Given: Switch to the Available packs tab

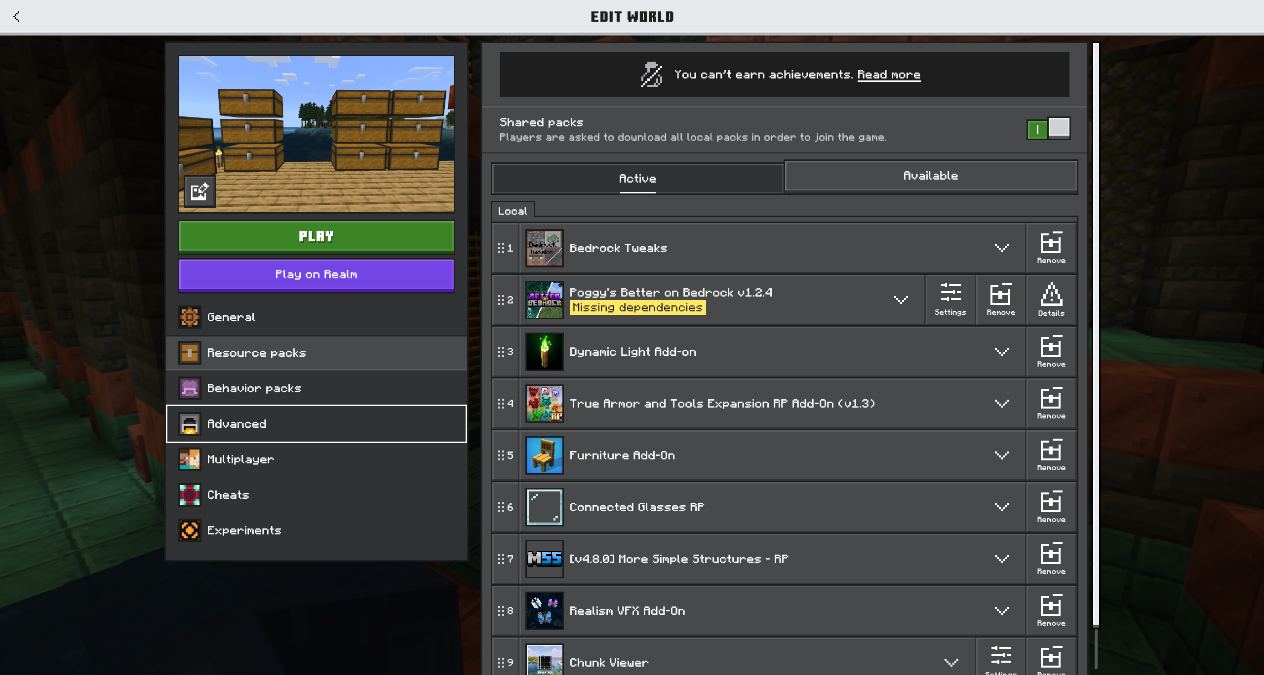Looking at the screenshot, I should point(930,176).
